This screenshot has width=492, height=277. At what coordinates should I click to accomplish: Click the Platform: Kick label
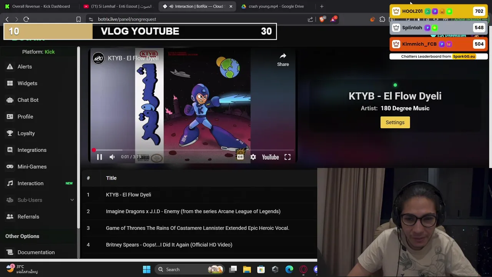(x=38, y=52)
